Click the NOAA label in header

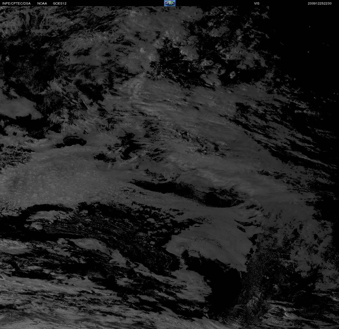(x=42, y=3)
